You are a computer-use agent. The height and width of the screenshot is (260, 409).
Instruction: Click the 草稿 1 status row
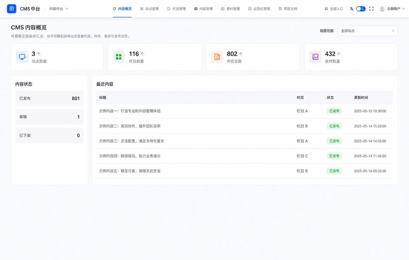point(49,117)
